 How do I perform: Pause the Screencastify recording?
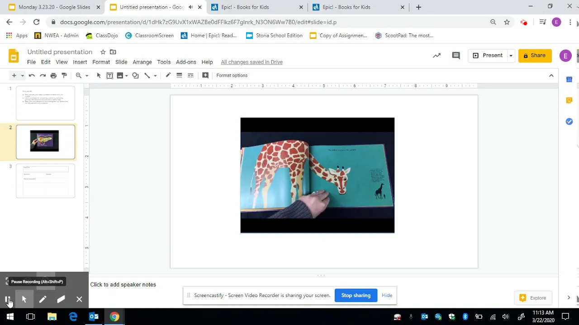tap(8, 299)
